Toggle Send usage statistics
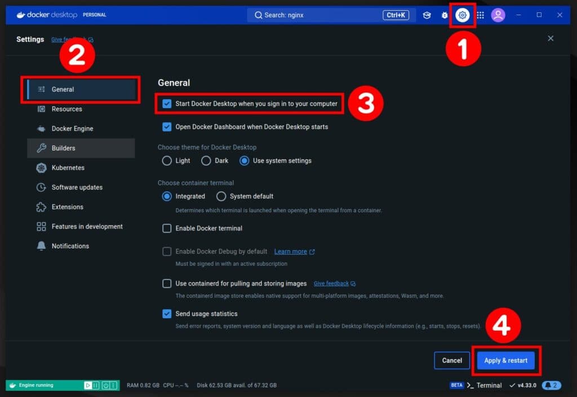The width and height of the screenshot is (577, 397). pyautogui.click(x=167, y=314)
